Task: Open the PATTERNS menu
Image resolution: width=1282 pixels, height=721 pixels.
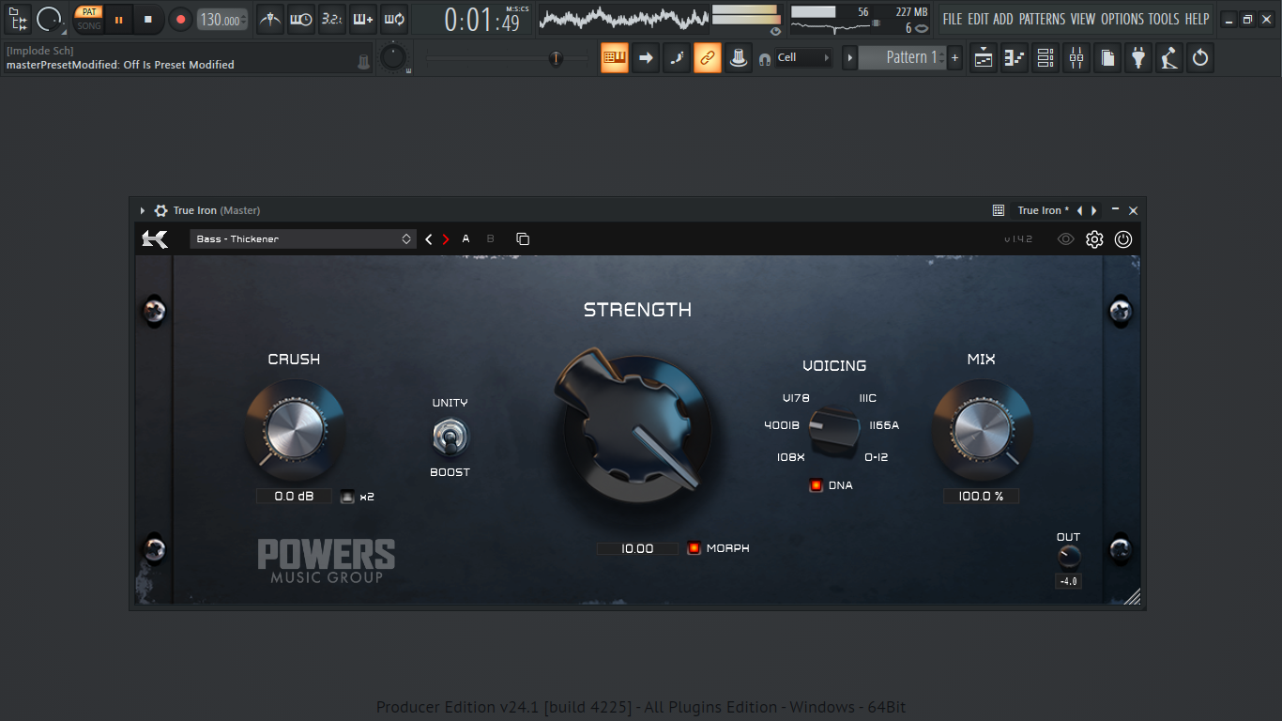Action: coord(1042,19)
